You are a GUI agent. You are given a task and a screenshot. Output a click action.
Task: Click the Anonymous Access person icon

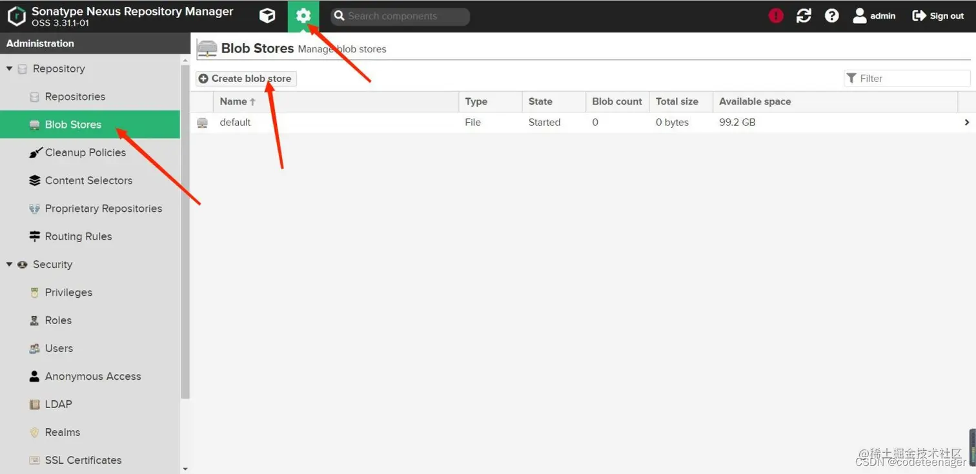[35, 376]
